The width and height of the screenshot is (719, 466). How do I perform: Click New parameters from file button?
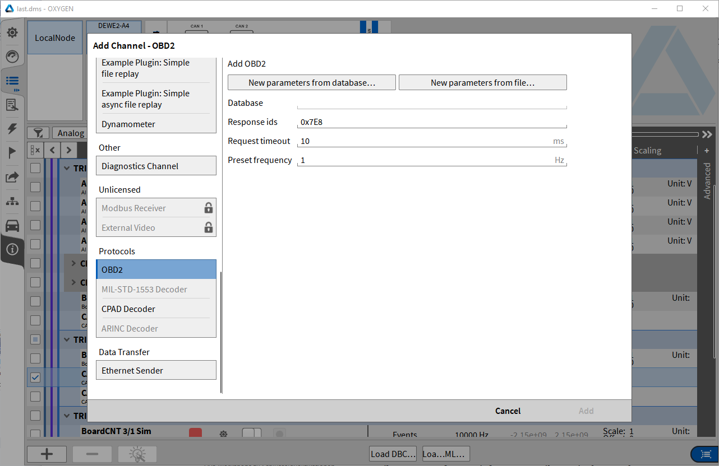click(x=483, y=82)
